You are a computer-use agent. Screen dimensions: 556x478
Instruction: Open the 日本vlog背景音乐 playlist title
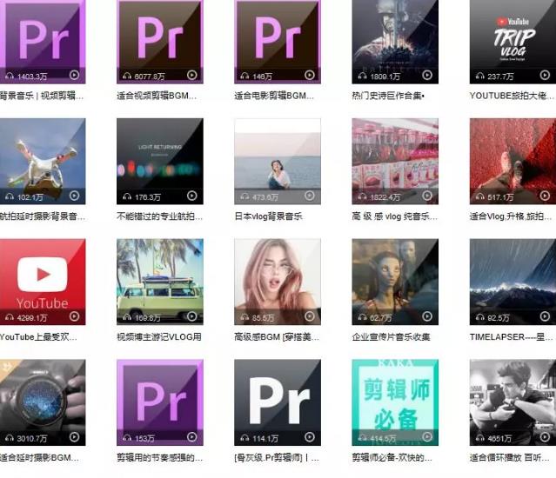pyautogui.click(x=269, y=216)
